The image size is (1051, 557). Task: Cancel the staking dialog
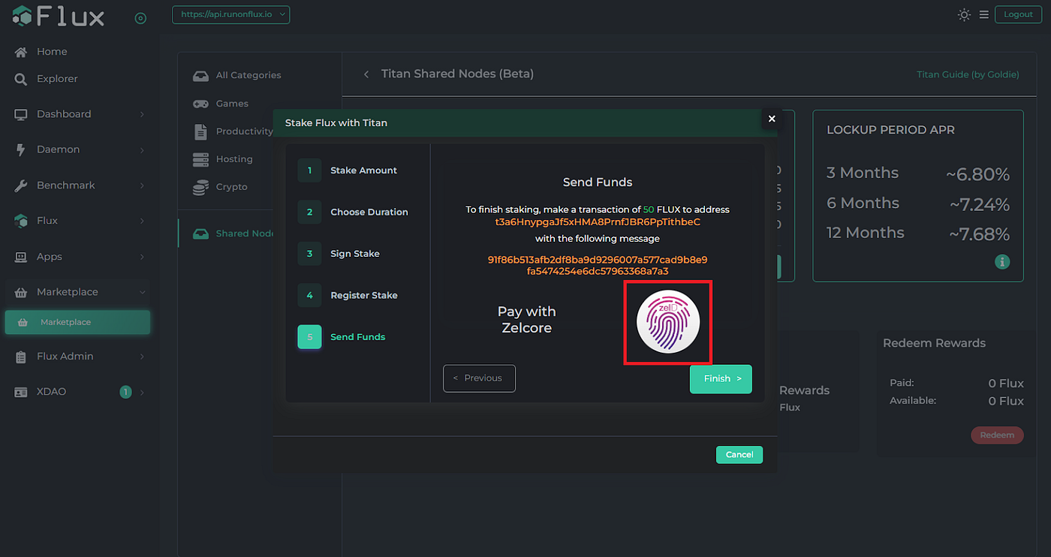pos(739,454)
